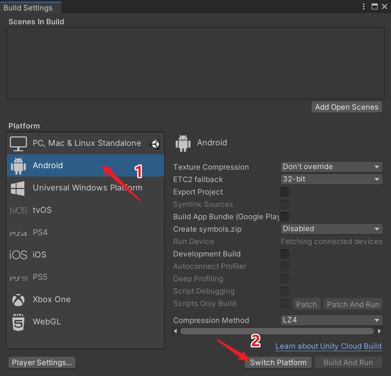Toggle the Scripts Only Build checkbox
The width and height of the screenshot is (391, 376).
click(284, 304)
